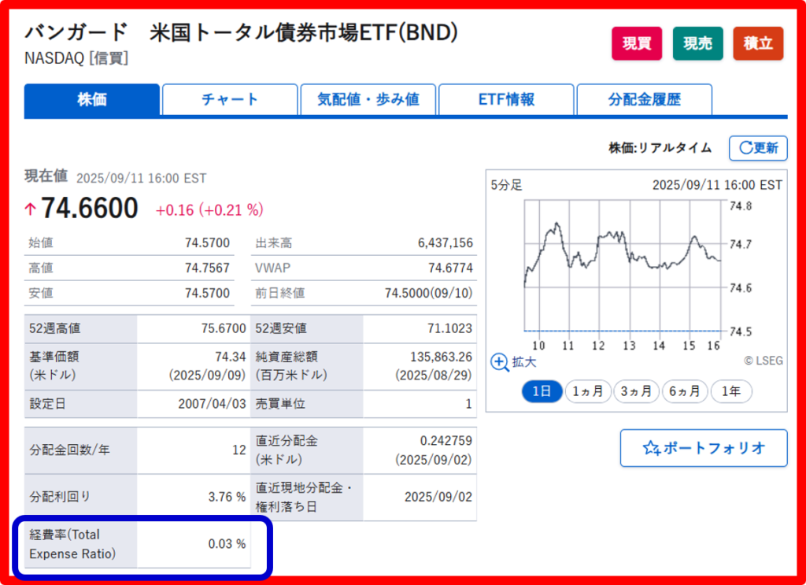Click the 拡大 link under the chart
This screenshot has height=585, width=806.
pos(524,362)
